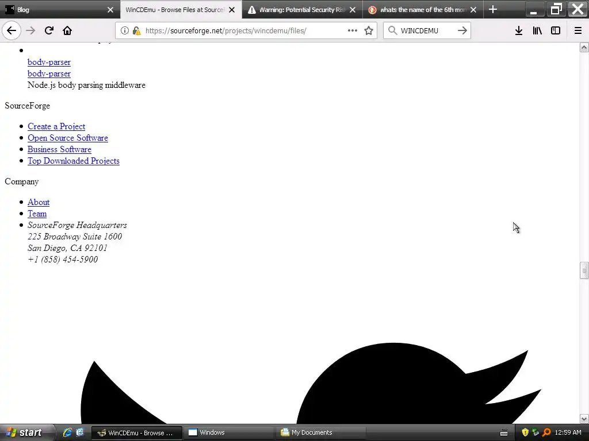Open the second body-parser link
This screenshot has width=589, height=441.
[49, 73]
